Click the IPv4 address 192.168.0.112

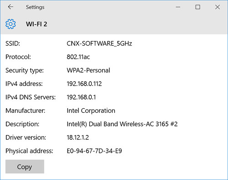84,84
